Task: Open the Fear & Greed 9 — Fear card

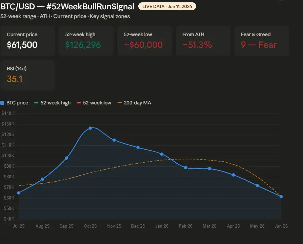Action: tap(262, 41)
